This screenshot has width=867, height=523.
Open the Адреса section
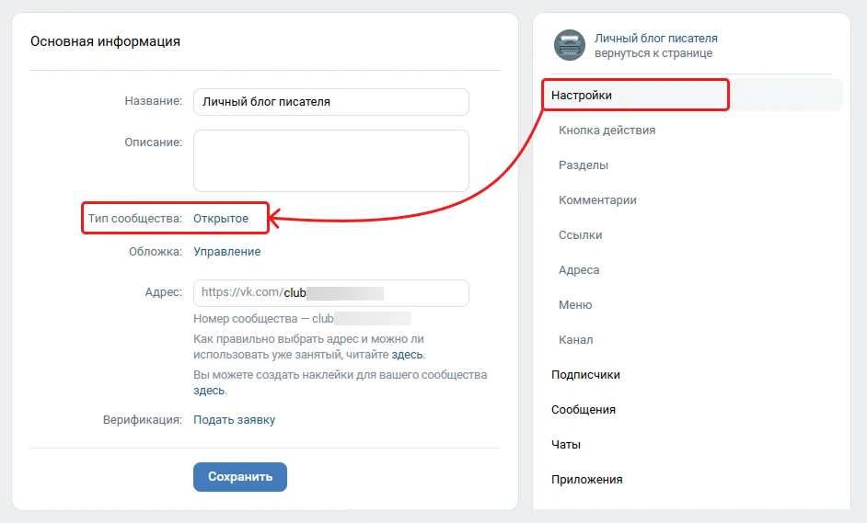point(579,270)
